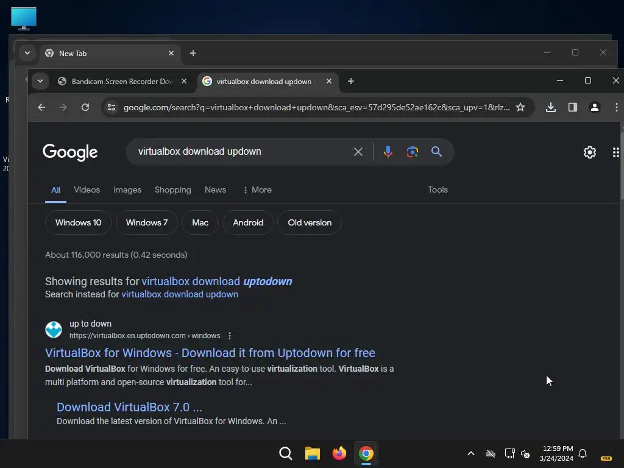The height and width of the screenshot is (468, 624).
Task: Launch Firefox from taskbar
Action: click(339, 453)
